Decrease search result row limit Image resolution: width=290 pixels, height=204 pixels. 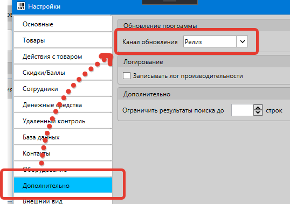[258, 113]
